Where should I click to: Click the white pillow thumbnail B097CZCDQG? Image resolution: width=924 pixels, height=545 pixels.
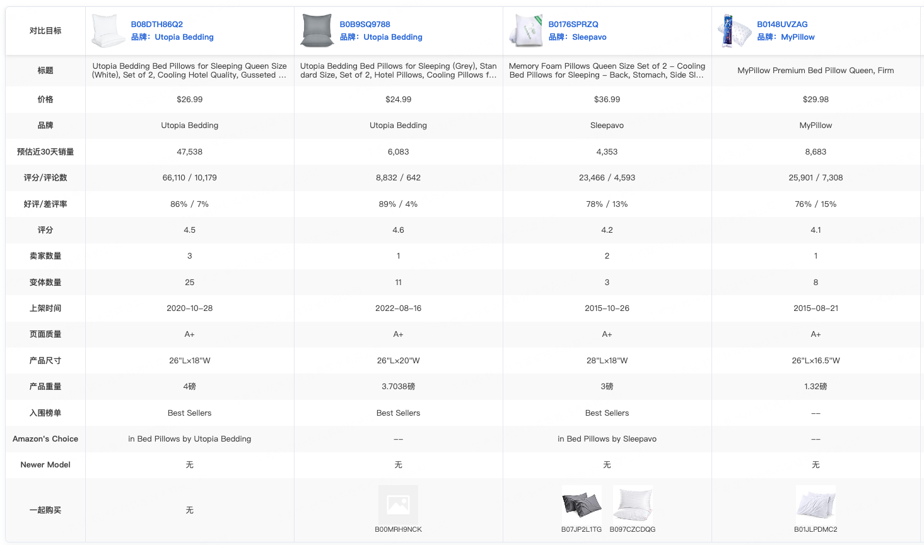633,505
